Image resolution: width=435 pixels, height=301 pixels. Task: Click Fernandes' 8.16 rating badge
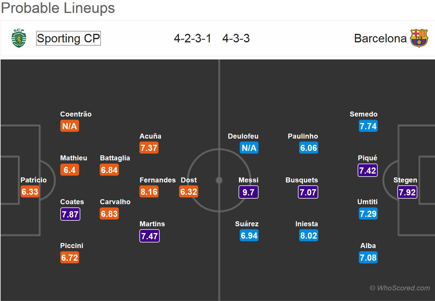(x=149, y=192)
